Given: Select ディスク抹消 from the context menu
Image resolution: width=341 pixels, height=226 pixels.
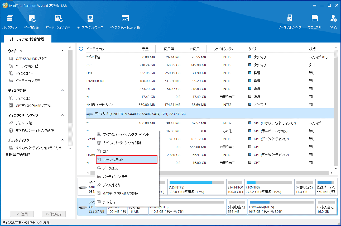Looking at the screenshot, I should tap(127, 185).
